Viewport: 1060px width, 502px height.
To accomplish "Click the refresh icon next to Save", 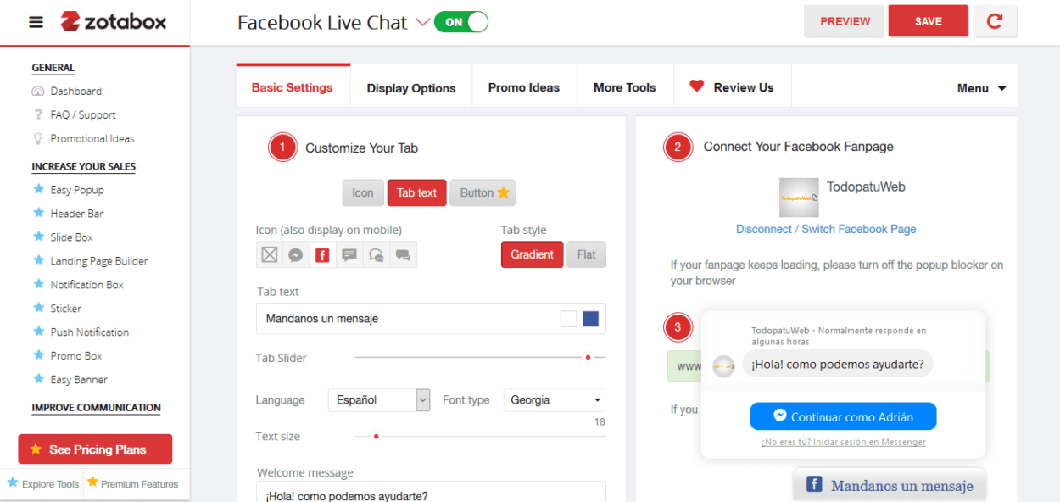I will (995, 22).
